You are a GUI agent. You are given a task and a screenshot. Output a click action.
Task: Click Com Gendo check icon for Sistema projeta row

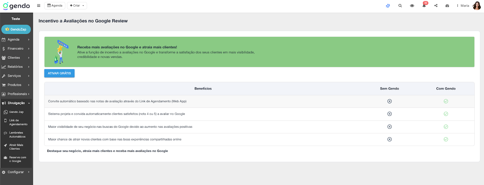point(446,114)
